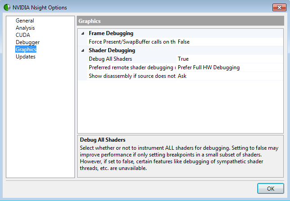Image resolution: width=290 pixels, height=201 pixels.
Task: Toggle Debug All Shaders True value
Action: pyautogui.click(x=229, y=59)
